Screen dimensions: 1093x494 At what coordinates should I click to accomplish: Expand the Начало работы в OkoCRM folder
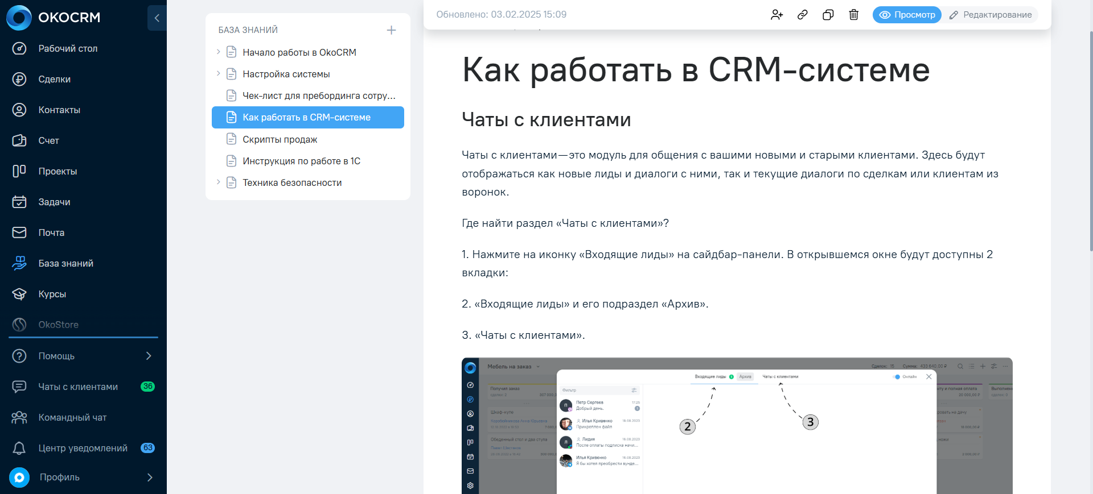pyautogui.click(x=218, y=52)
